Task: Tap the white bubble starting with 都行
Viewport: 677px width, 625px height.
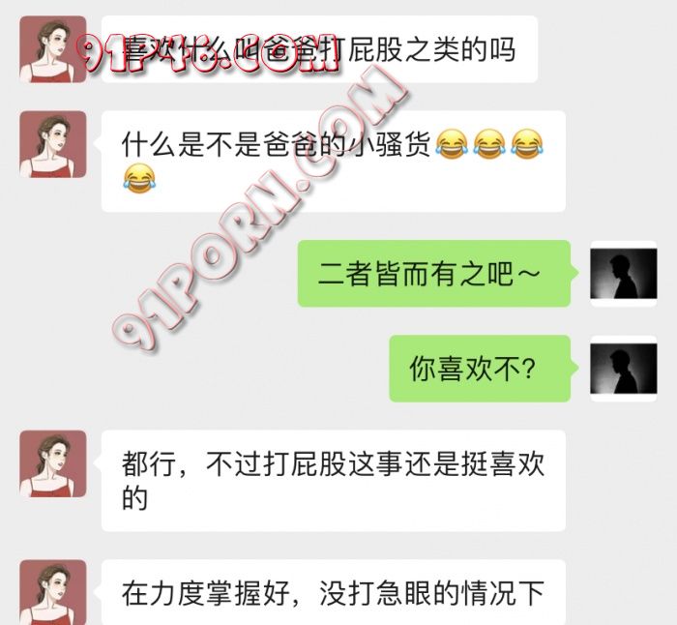Action: pos(334,481)
